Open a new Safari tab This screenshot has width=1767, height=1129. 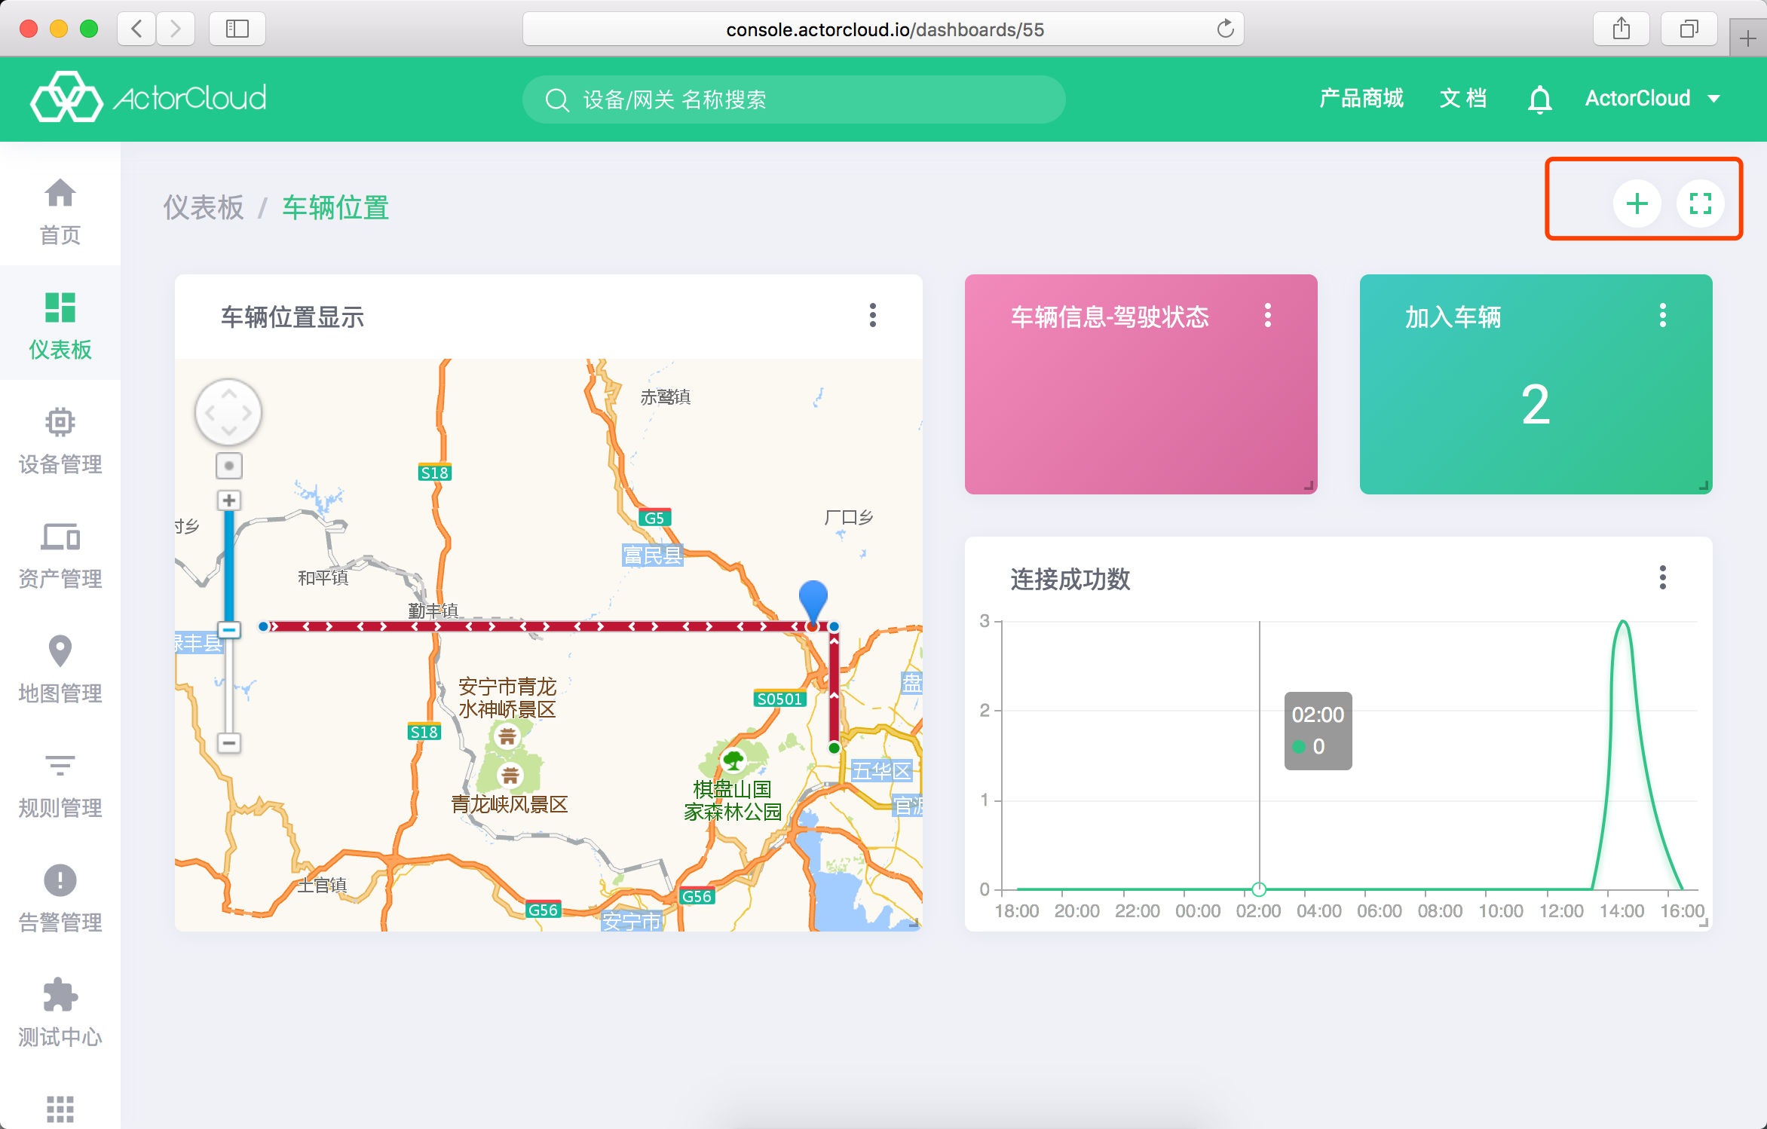(1748, 38)
